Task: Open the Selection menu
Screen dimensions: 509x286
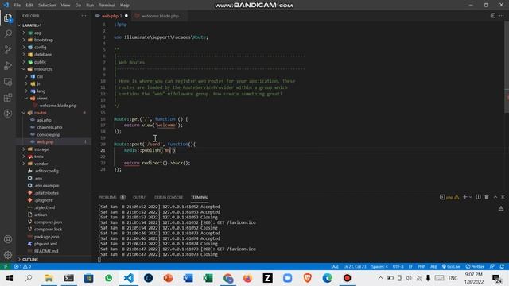Action: (47, 6)
